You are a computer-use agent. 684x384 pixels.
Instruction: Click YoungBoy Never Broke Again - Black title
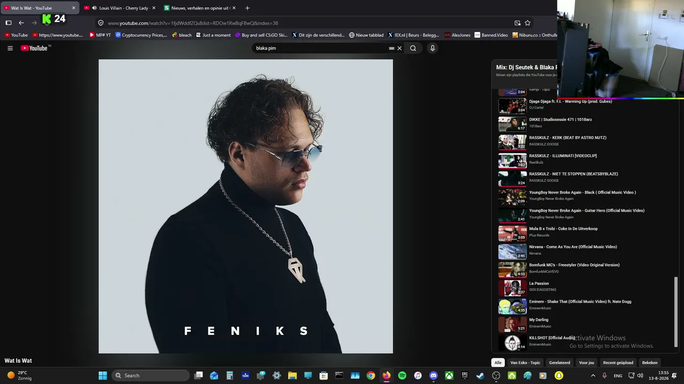582,193
